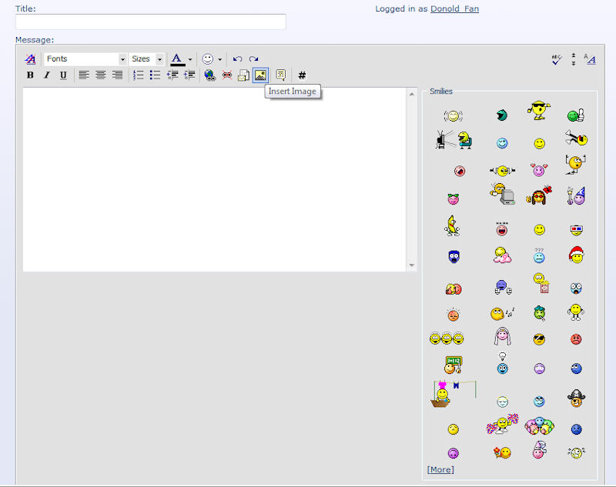The width and height of the screenshot is (616, 487).
Task: Click the Insert Email Link icon
Action: (x=243, y=75)
